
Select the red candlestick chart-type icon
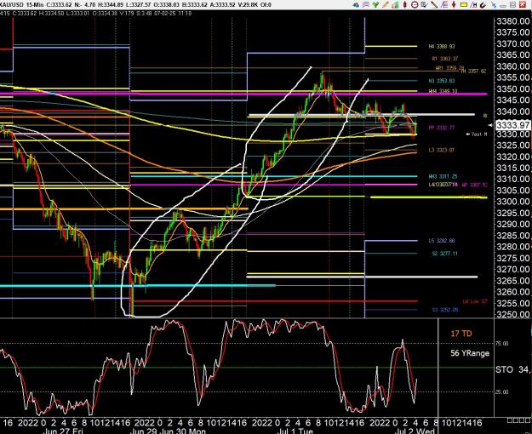click(405, 5)
